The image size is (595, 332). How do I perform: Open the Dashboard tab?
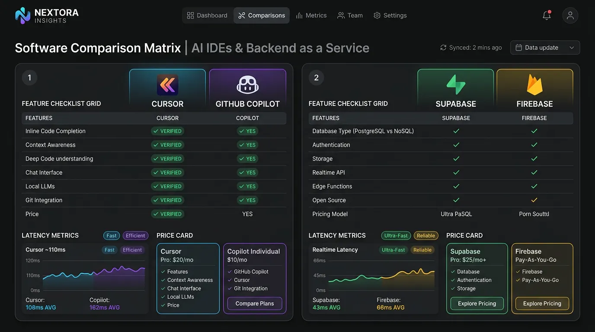click(207, 15)
